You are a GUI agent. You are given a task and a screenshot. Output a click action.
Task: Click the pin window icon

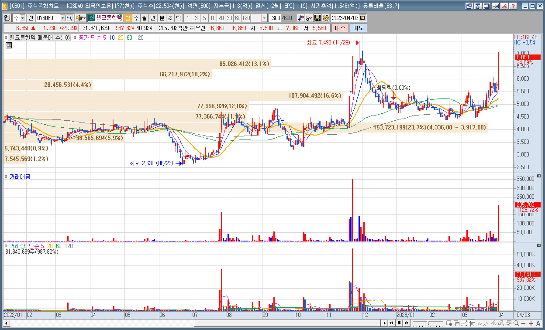(495, 6)
